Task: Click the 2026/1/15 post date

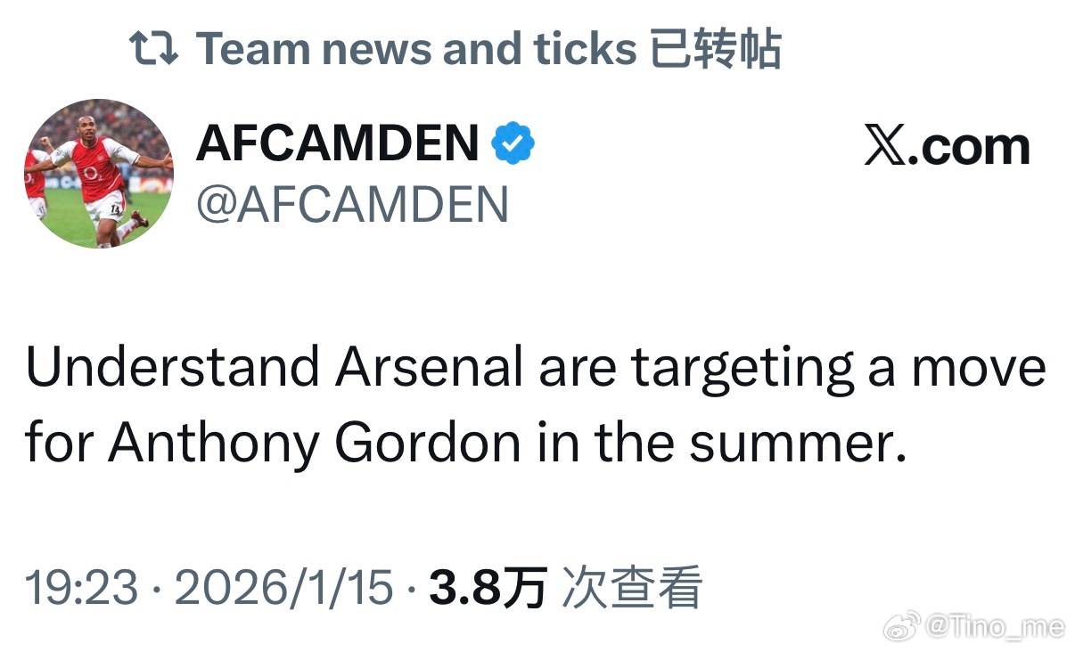Action: pos(283,588)
